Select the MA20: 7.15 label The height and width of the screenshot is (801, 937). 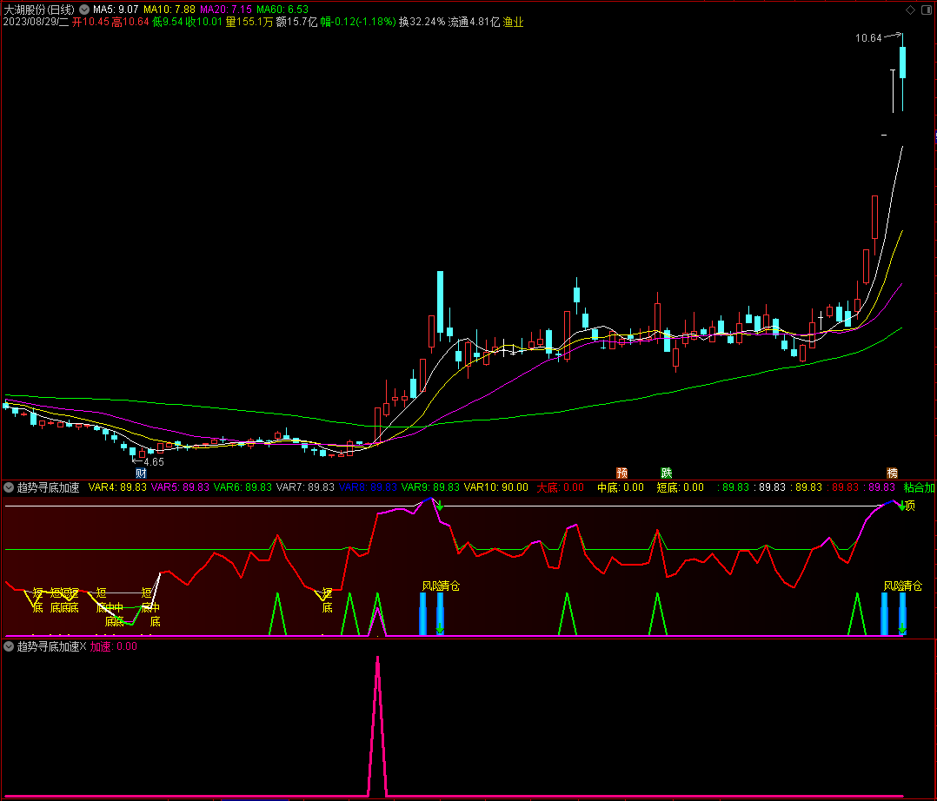[226, 10]
